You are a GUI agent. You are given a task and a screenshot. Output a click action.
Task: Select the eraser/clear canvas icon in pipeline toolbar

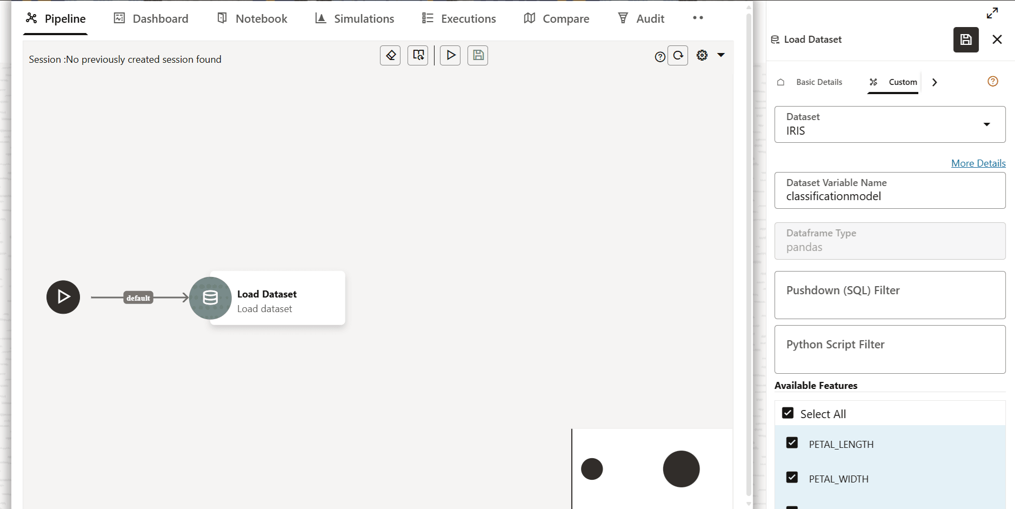point(390,55)
